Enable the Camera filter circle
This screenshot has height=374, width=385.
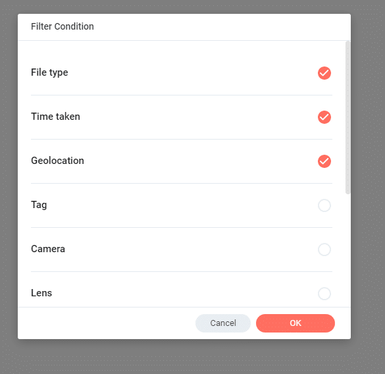point(324,250)
